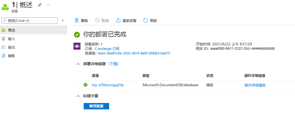The height and width of the screenshot is (119, 295).
Task: Open the learn-0ee87c0e resource group link
Action: coord(134,53)
